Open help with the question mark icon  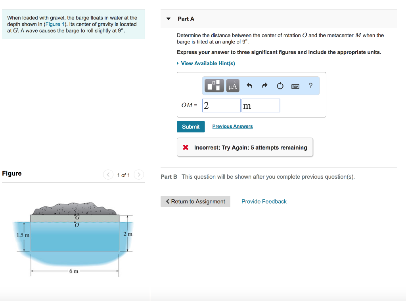point(310,85)
